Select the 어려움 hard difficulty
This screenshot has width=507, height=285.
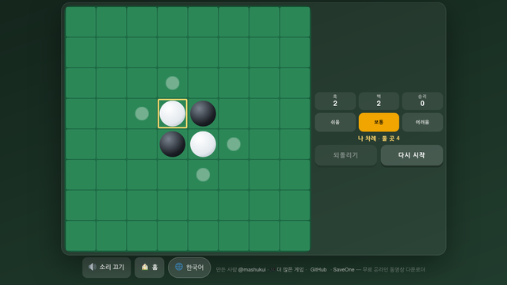[x=422, y=122]
